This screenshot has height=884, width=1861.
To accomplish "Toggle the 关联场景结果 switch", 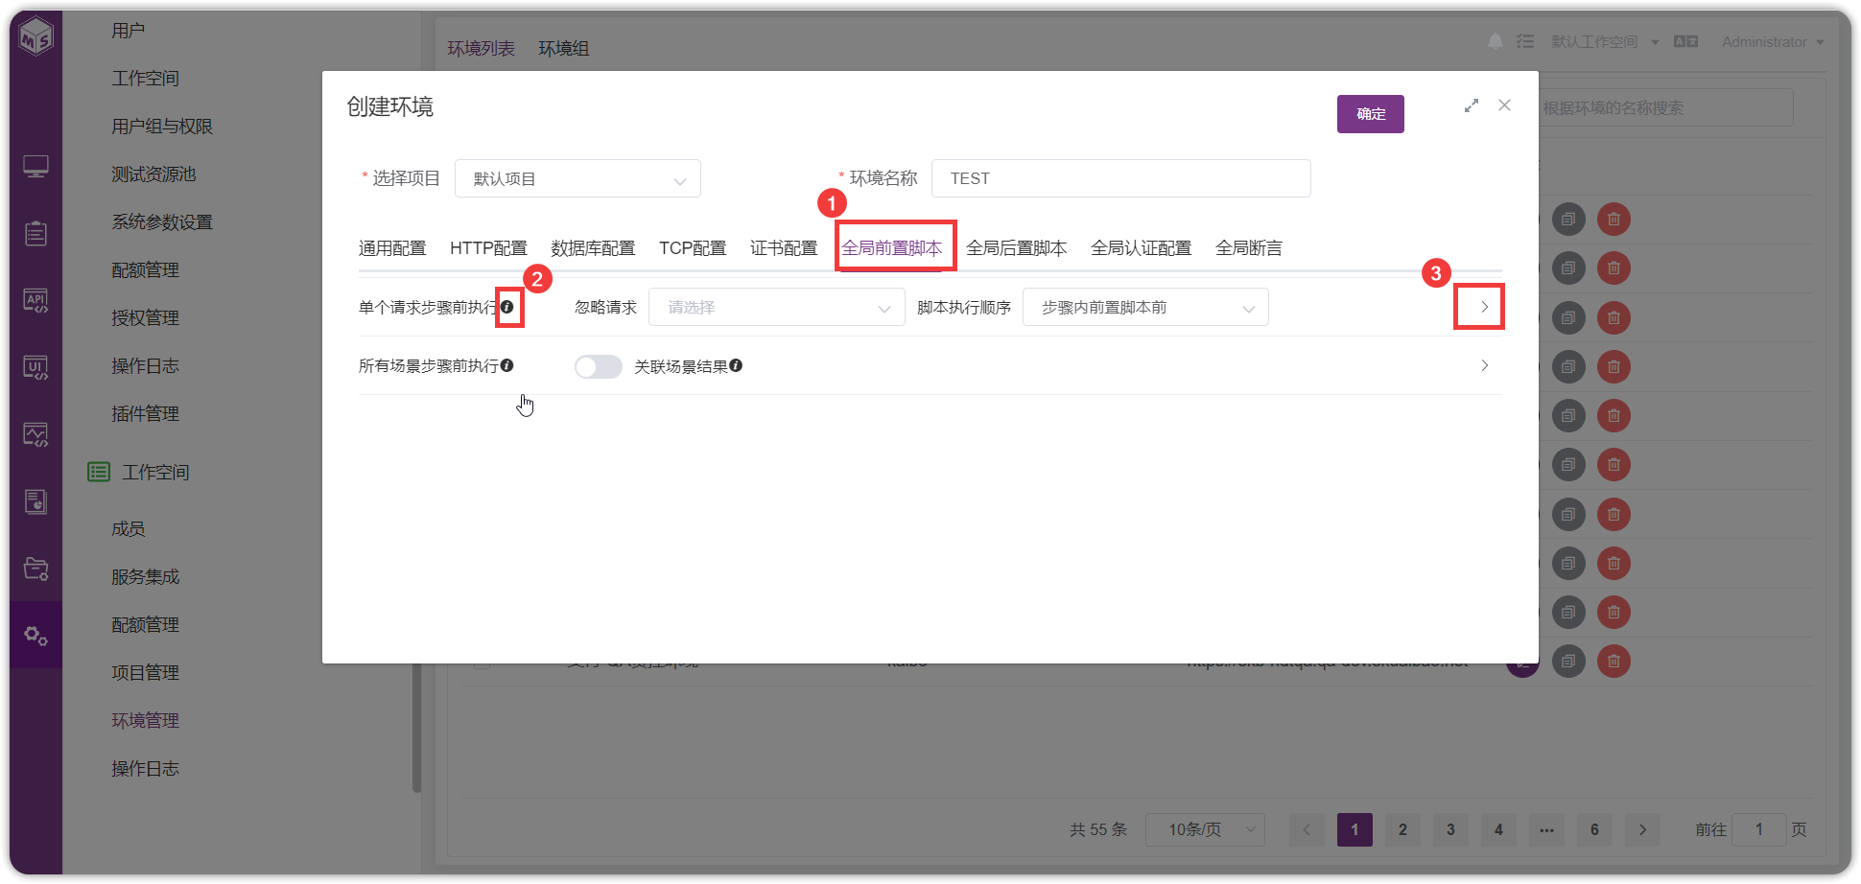I will [598, 366].
